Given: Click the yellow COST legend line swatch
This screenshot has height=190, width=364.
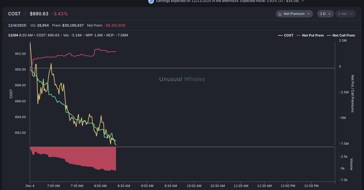Looking at the screenshot, I should click(x=280, y=36).
